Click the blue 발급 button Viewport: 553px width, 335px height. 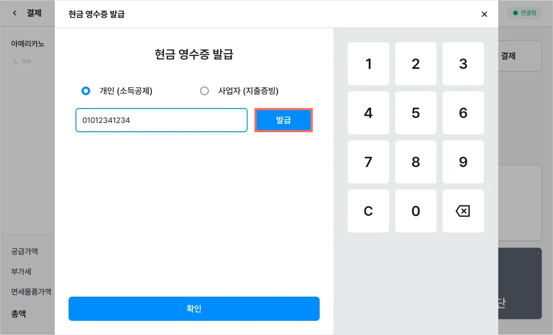(x=283, y=120)
